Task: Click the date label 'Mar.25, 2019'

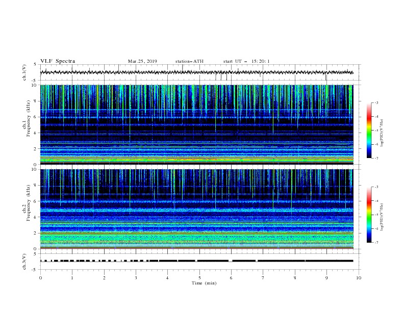Action: 142,61
